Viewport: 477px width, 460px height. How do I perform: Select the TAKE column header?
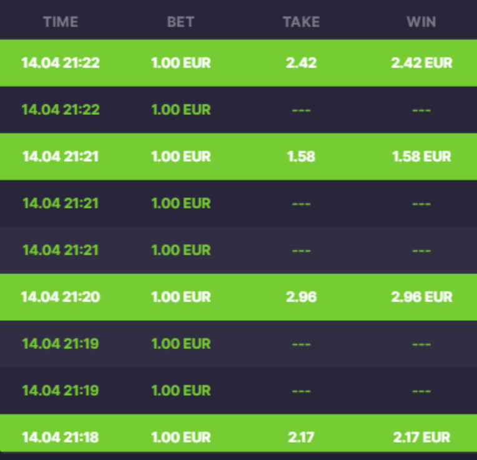301,22
